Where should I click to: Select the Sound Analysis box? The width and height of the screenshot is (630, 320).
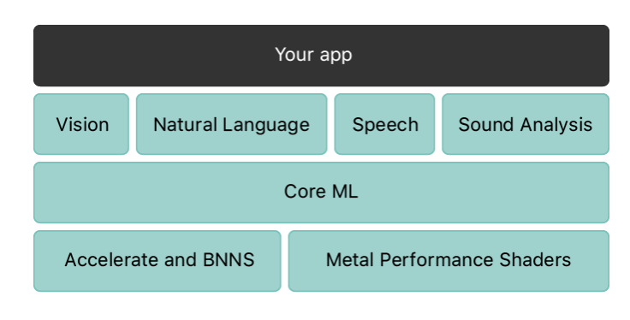[526, 124]
